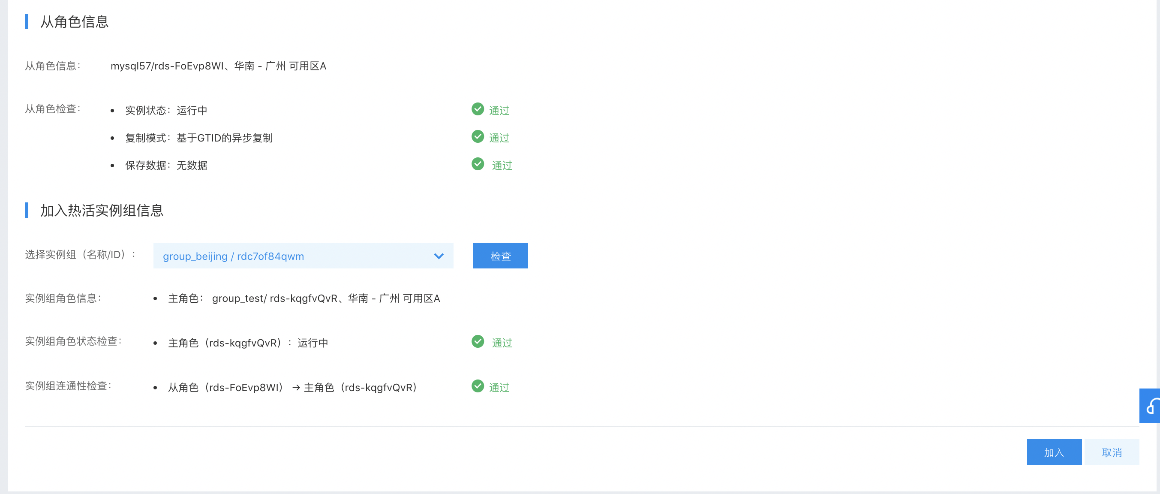Click 通过 text next to 实例状态

pyautogui.click(x=499, y=110)
